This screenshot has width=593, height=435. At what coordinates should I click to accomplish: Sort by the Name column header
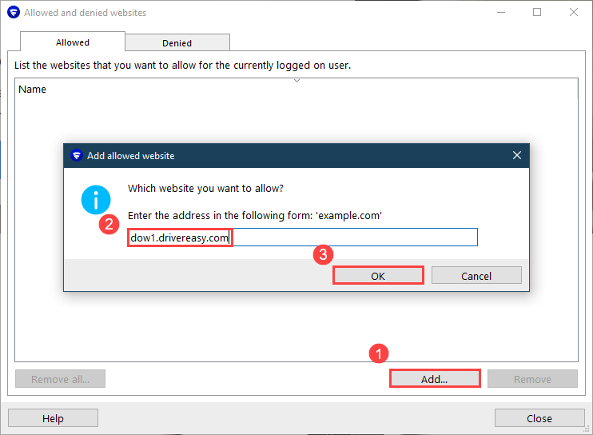click(33, 90)
